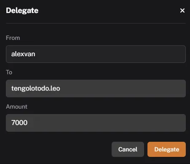Place cursor after 7000 in Amount field

28,123
